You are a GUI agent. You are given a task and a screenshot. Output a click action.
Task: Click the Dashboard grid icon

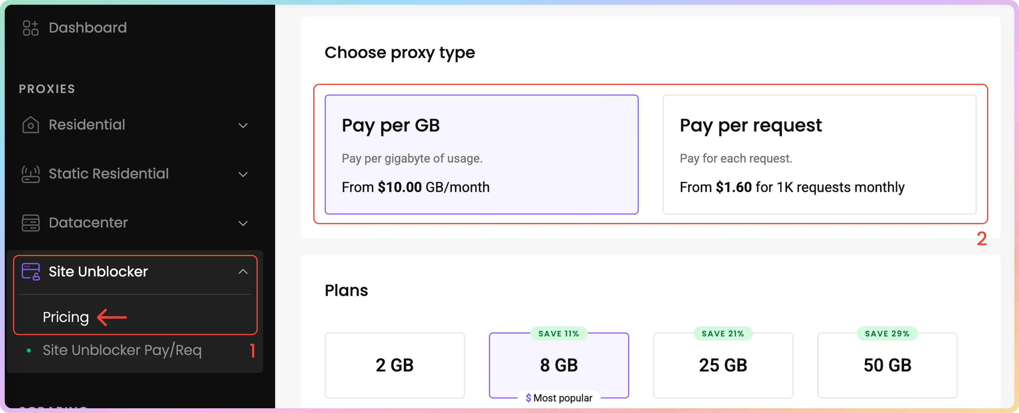30,28
